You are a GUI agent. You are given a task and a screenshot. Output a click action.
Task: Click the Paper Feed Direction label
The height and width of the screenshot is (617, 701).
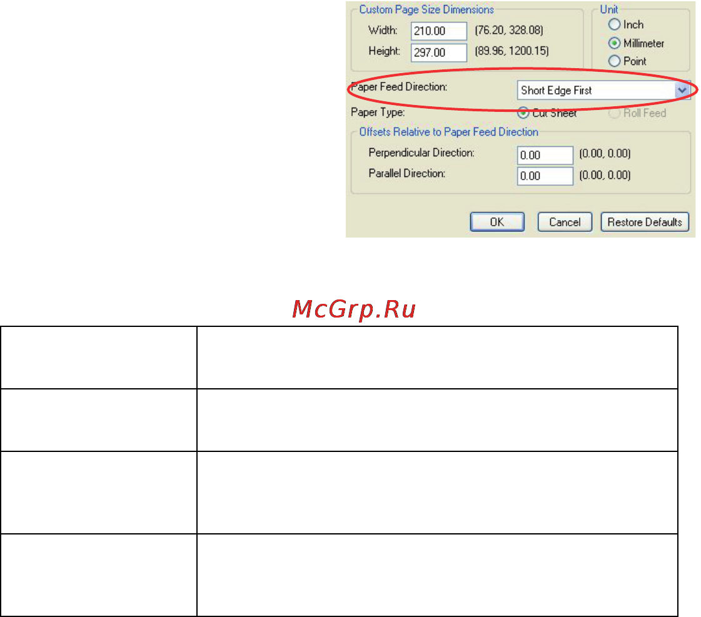[399, 87]
